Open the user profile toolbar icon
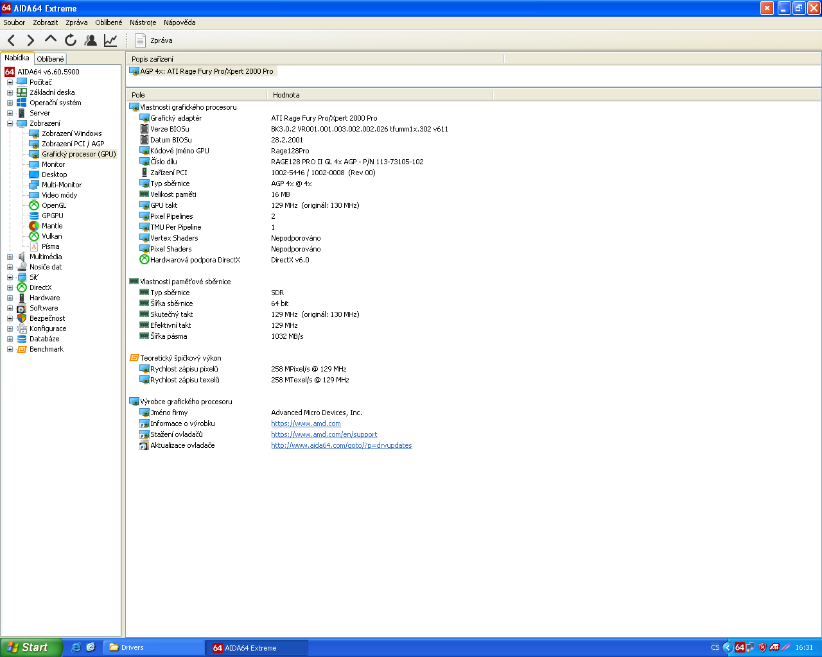 pos(91,40)
